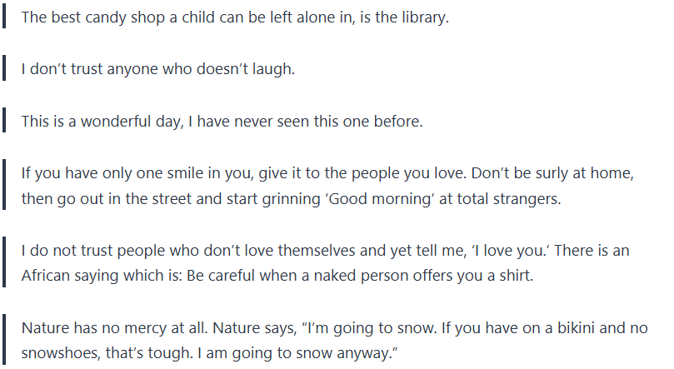Click the vertical bar beside the Nature quote
This screenshot has width=674, height=369.
click(x=4, y=342)
